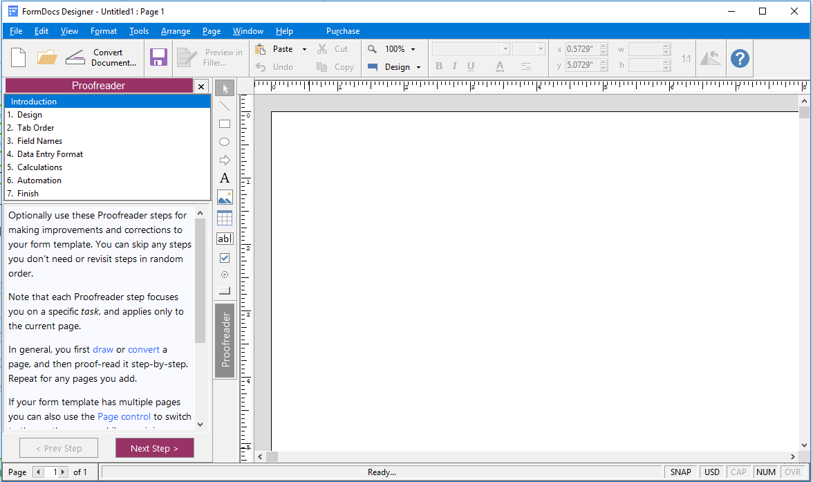This screenshot has height=482, width=813.
Task: Select the text field tool
Action: 225,239
